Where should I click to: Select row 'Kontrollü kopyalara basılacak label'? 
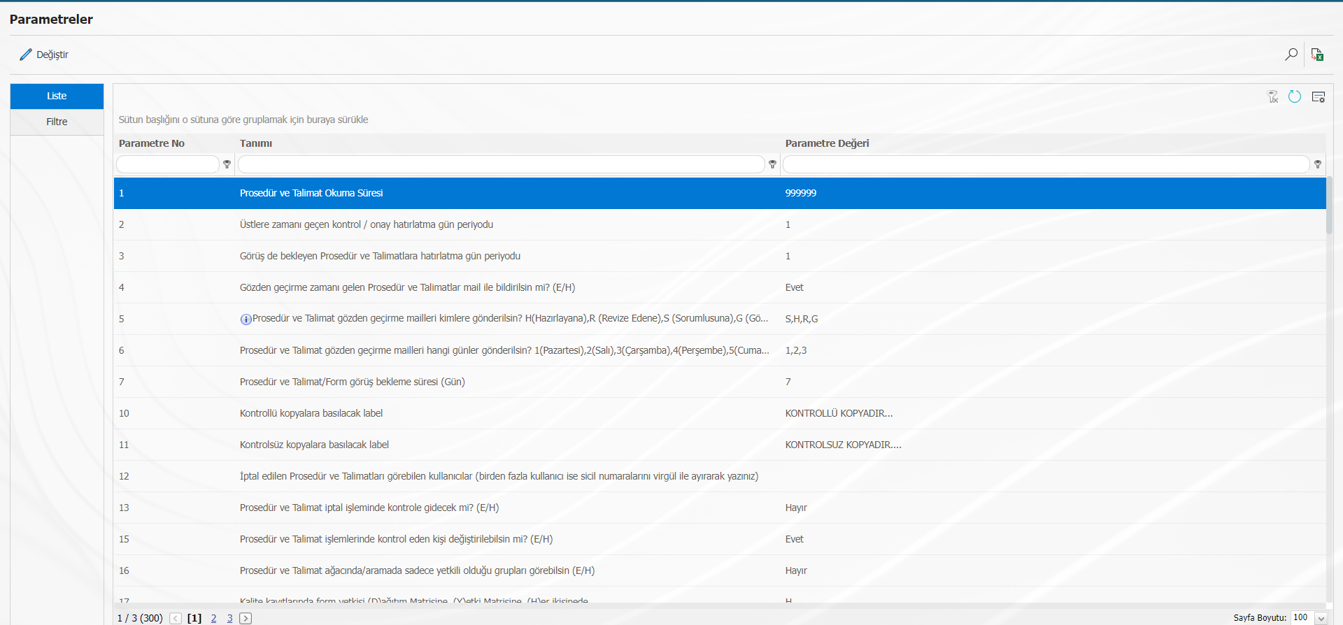tap(720, 413)
